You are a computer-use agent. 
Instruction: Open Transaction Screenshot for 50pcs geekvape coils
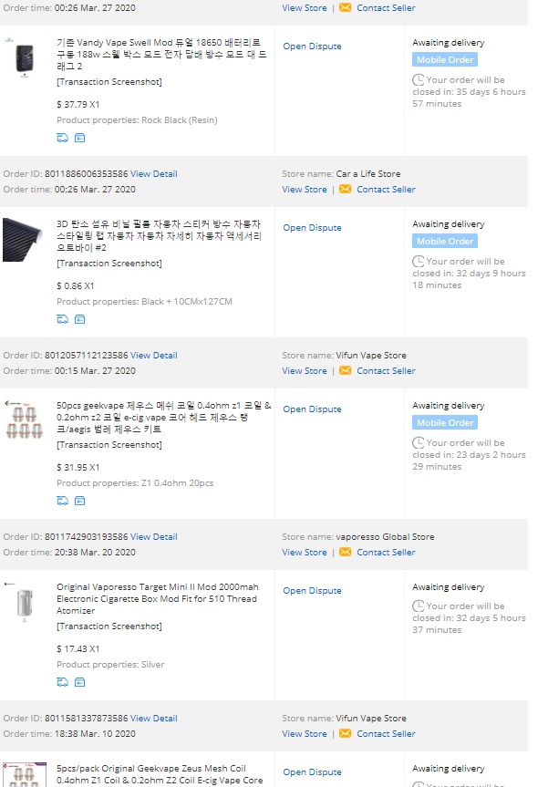coord(109,445)
